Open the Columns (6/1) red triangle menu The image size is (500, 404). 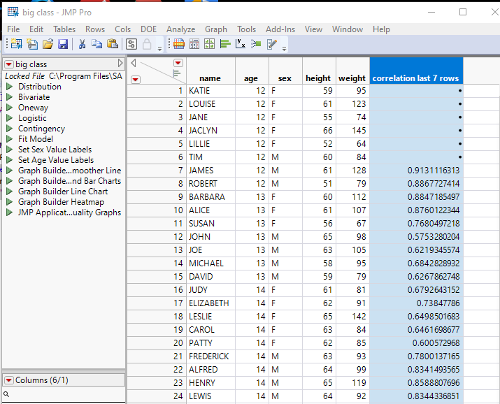click(x=9, y=380)
